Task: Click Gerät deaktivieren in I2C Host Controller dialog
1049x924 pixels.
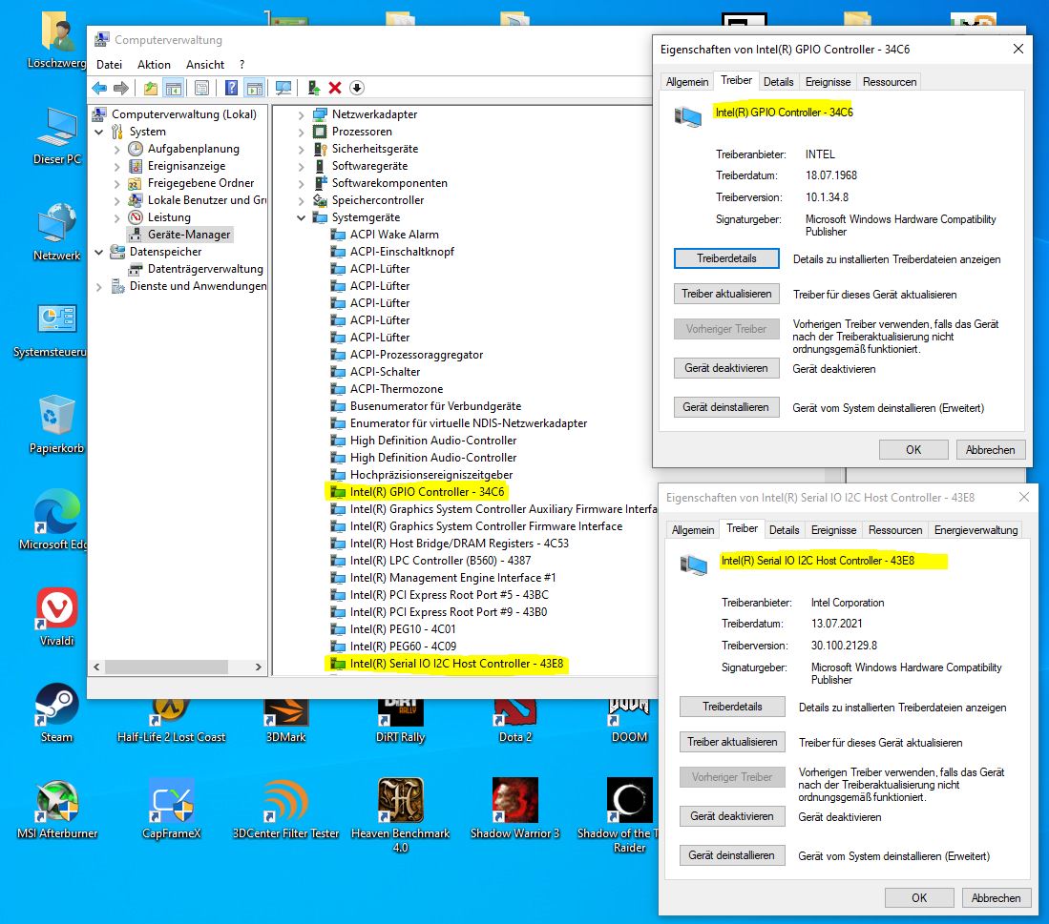Action: 732,816
